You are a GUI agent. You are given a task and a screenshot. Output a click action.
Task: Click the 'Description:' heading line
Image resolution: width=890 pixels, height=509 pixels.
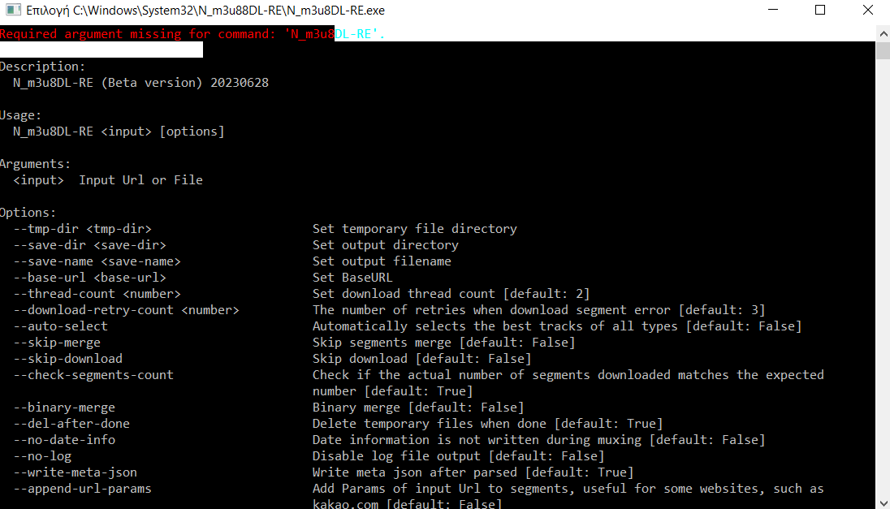click(x=42, y=67)
